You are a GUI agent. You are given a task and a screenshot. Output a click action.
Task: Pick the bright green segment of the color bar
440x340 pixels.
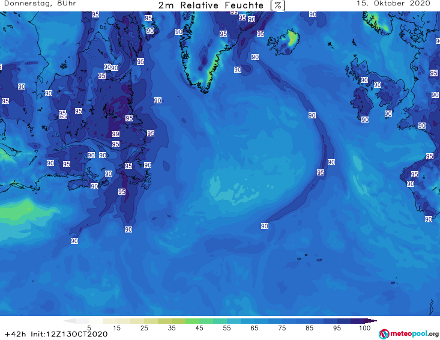click(192, 321)
